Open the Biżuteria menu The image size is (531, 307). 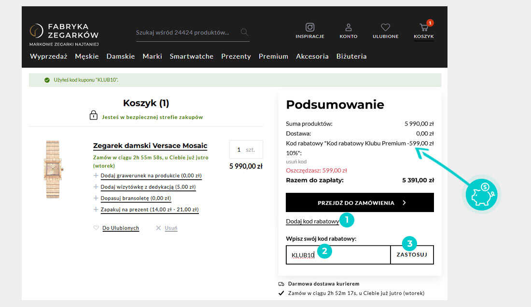(351, 56)
